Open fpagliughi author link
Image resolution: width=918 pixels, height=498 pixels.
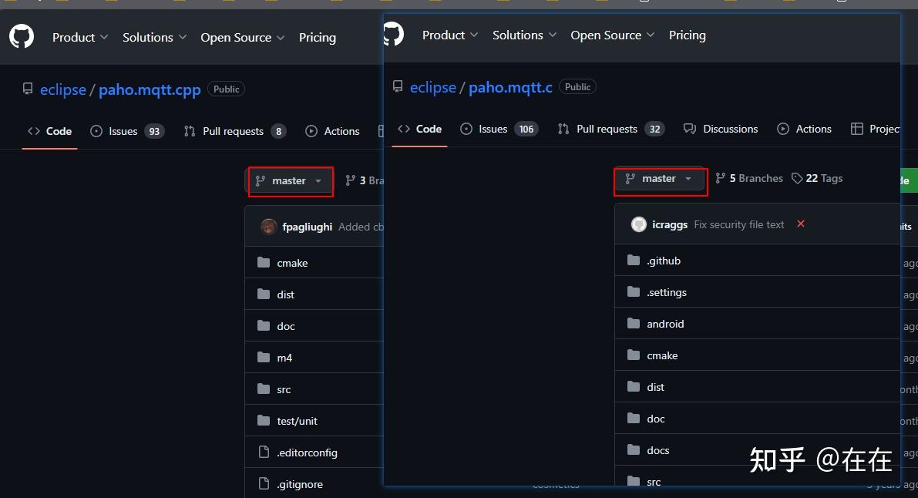pos(307,227)
